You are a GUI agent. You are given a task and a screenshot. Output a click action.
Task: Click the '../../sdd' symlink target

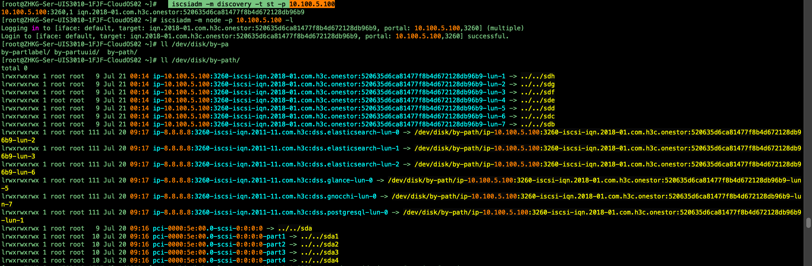538,108
